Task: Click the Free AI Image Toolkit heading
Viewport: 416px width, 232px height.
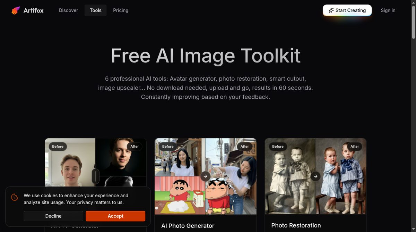Action: coord(206,56)
